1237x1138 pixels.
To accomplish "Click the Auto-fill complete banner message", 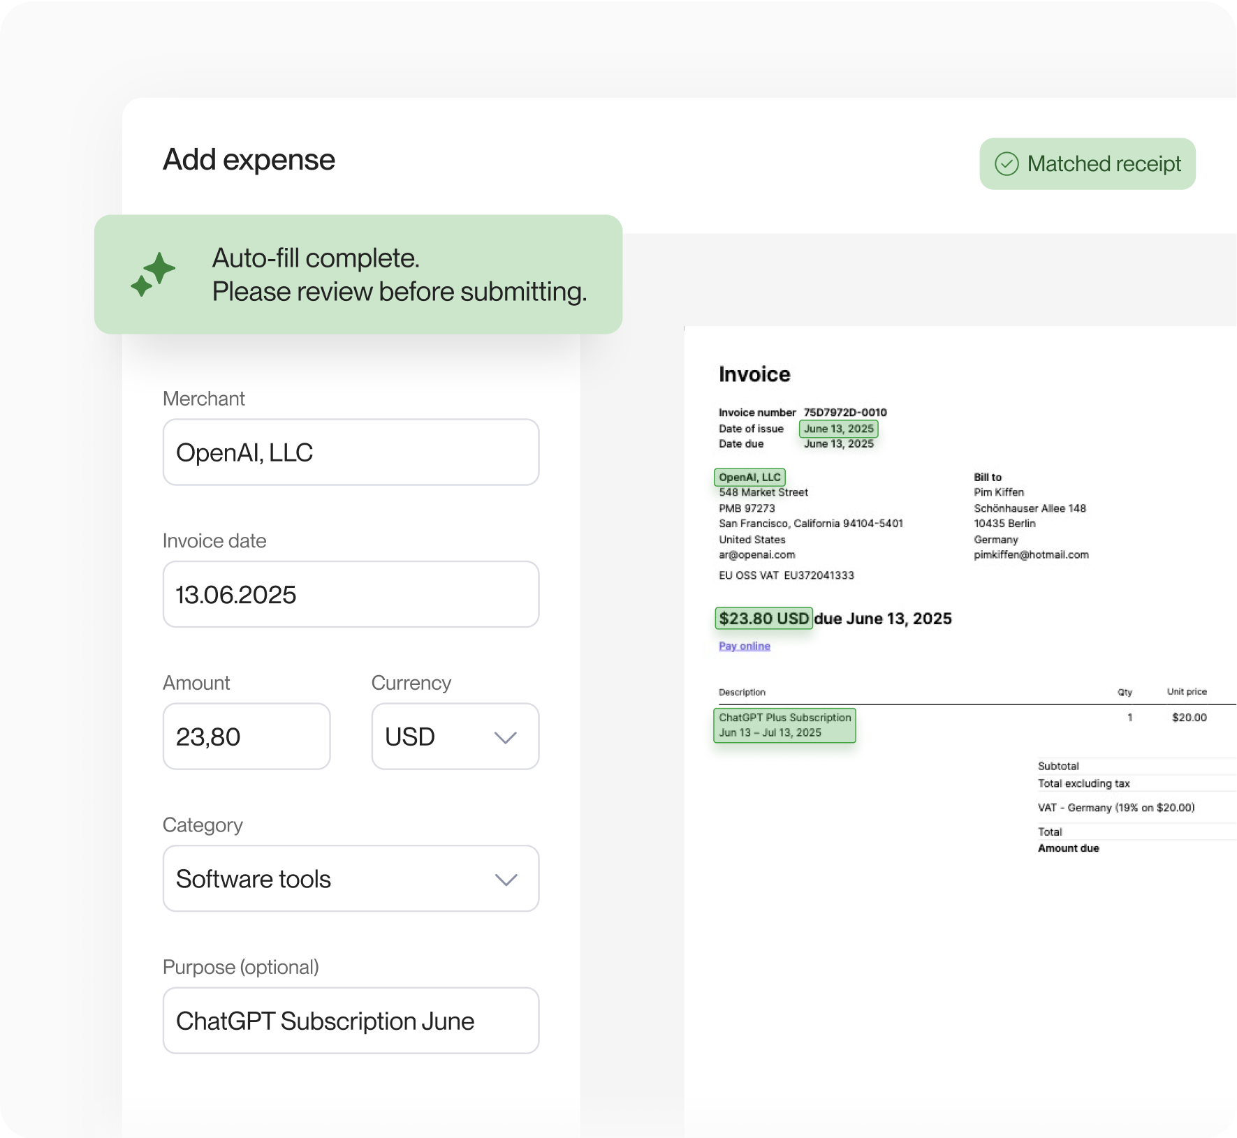I will point(400,274).
